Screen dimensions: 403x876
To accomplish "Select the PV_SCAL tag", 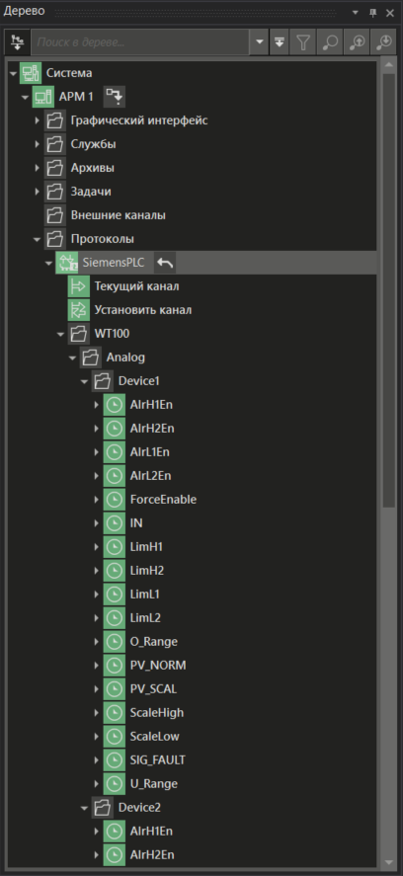I will (x=153, y=688).
